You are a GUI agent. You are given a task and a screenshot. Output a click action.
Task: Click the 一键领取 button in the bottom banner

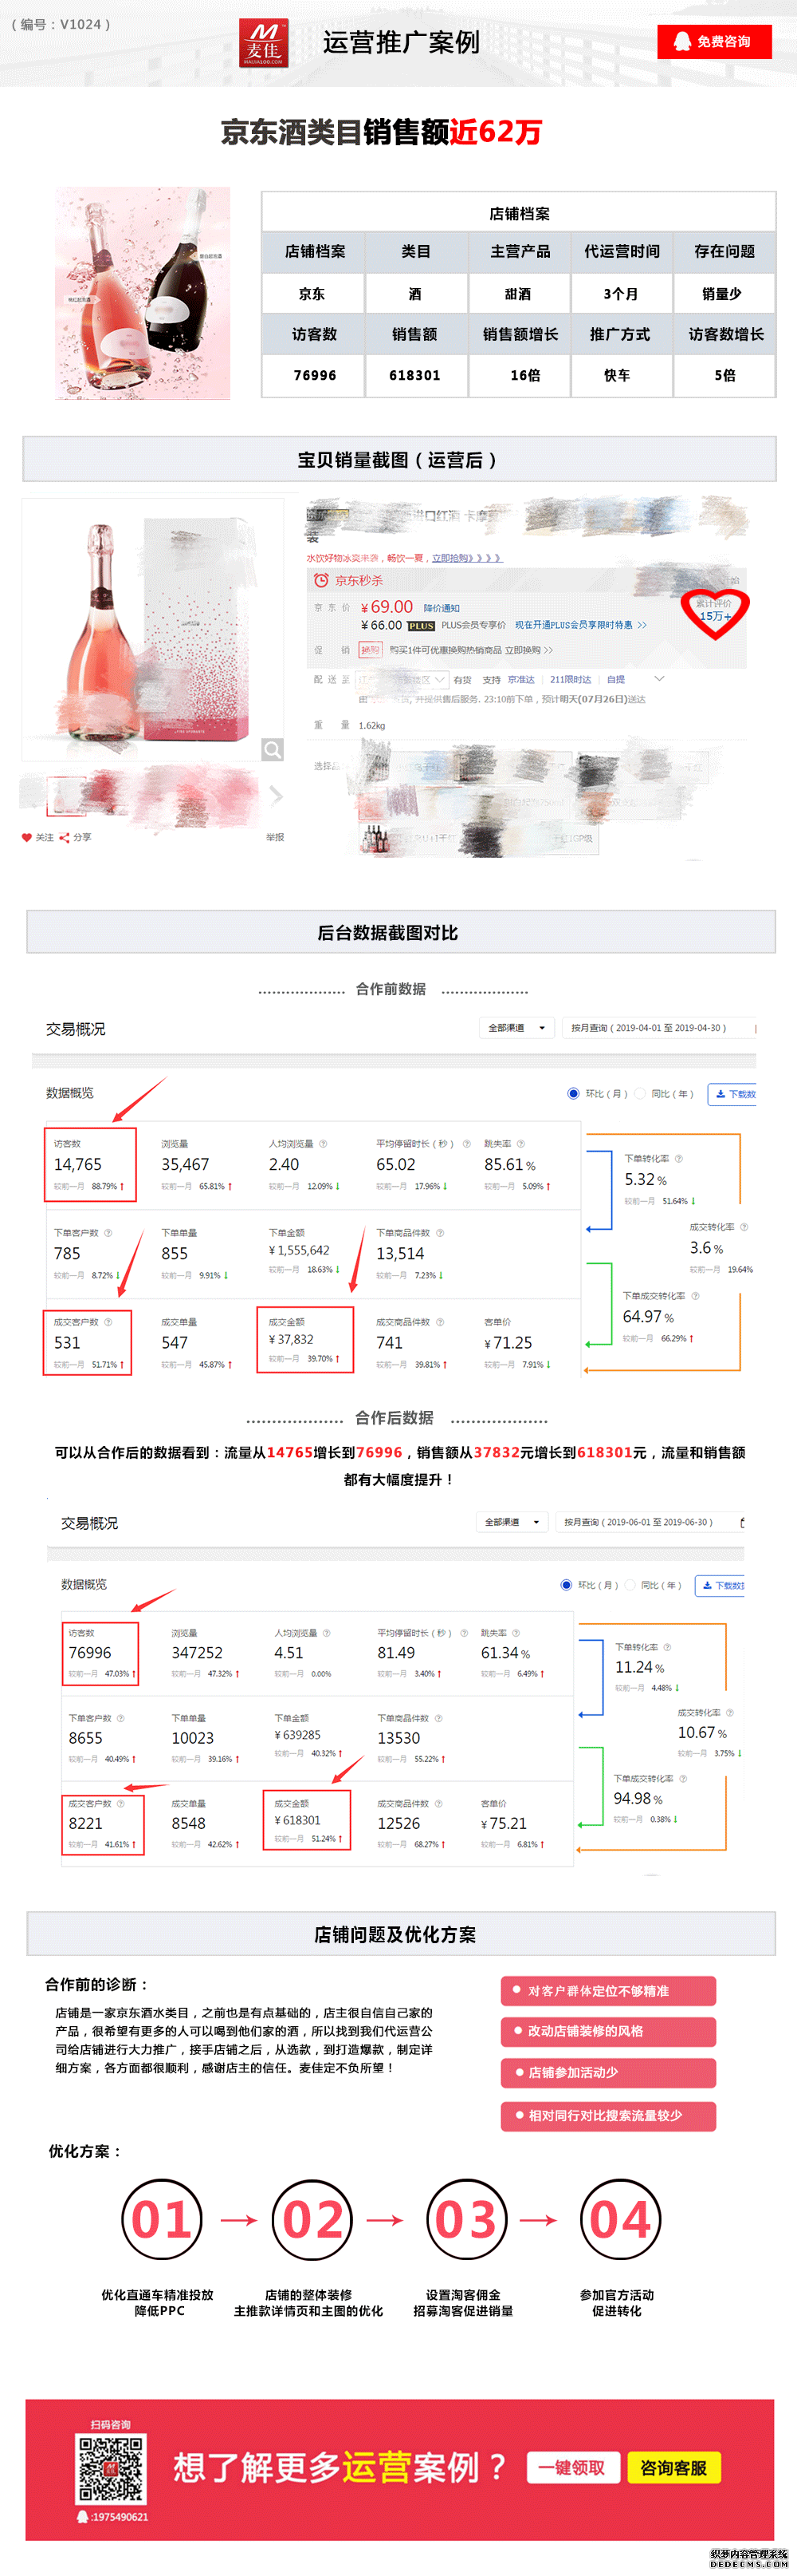572,2467
